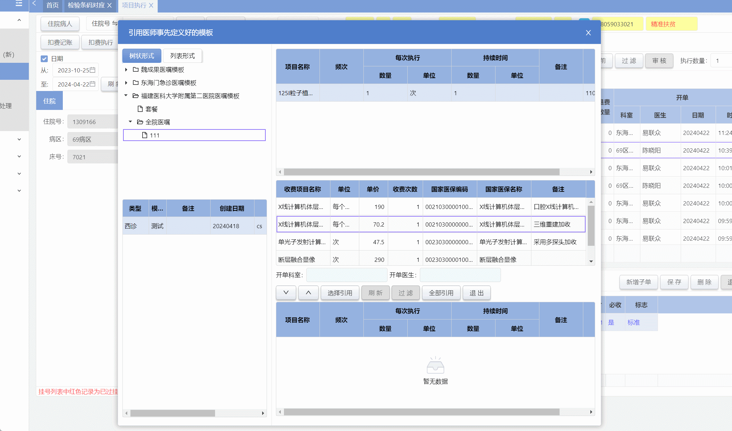Click the calendar icon in start date
The width and height of the screenshot is (732, 431).
click(x=93, y=70)
